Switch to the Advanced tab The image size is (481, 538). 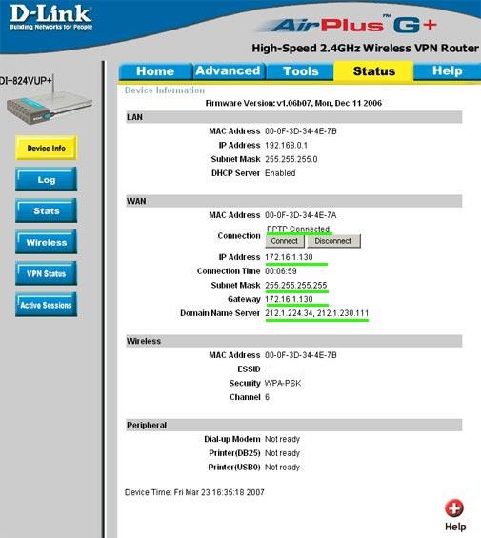[x=228, y=71]
